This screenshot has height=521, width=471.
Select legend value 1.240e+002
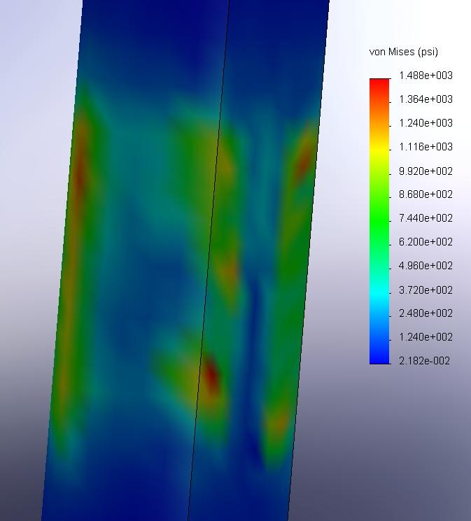tap(426, 337)
